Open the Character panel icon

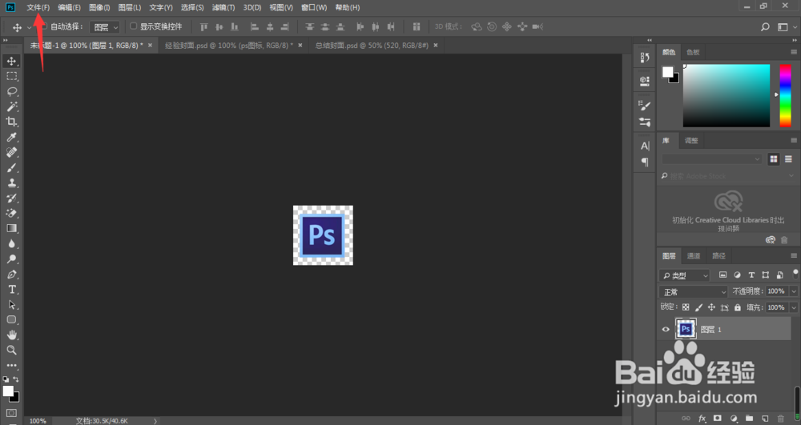[645, 146]
